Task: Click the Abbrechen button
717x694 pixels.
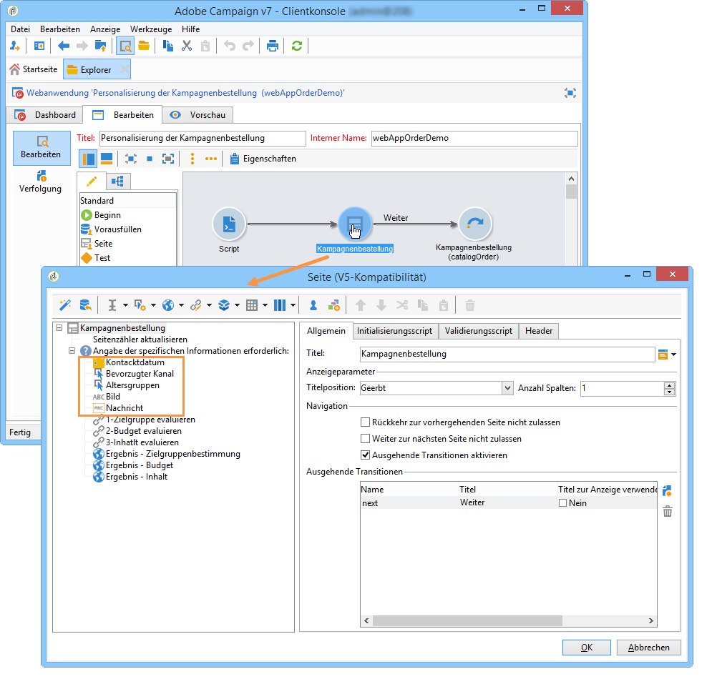Action: (649, 648)
